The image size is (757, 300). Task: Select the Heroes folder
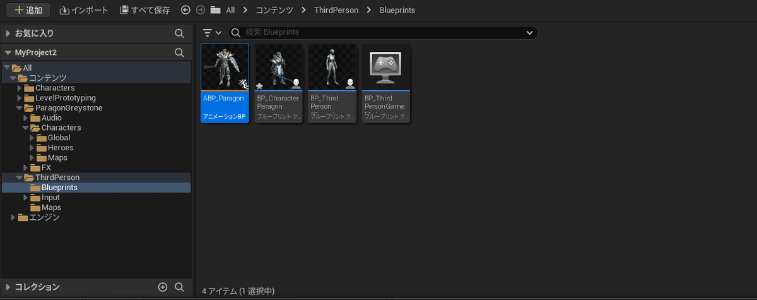point(61,148)
